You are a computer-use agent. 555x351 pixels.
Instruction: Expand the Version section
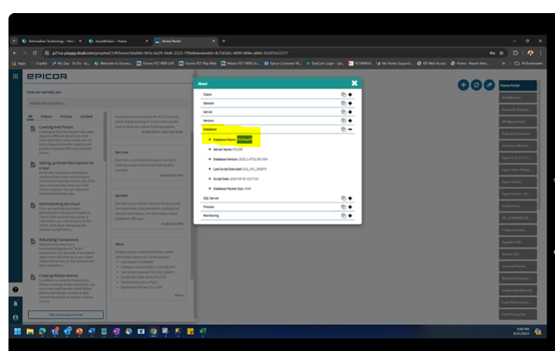point(351,121)
